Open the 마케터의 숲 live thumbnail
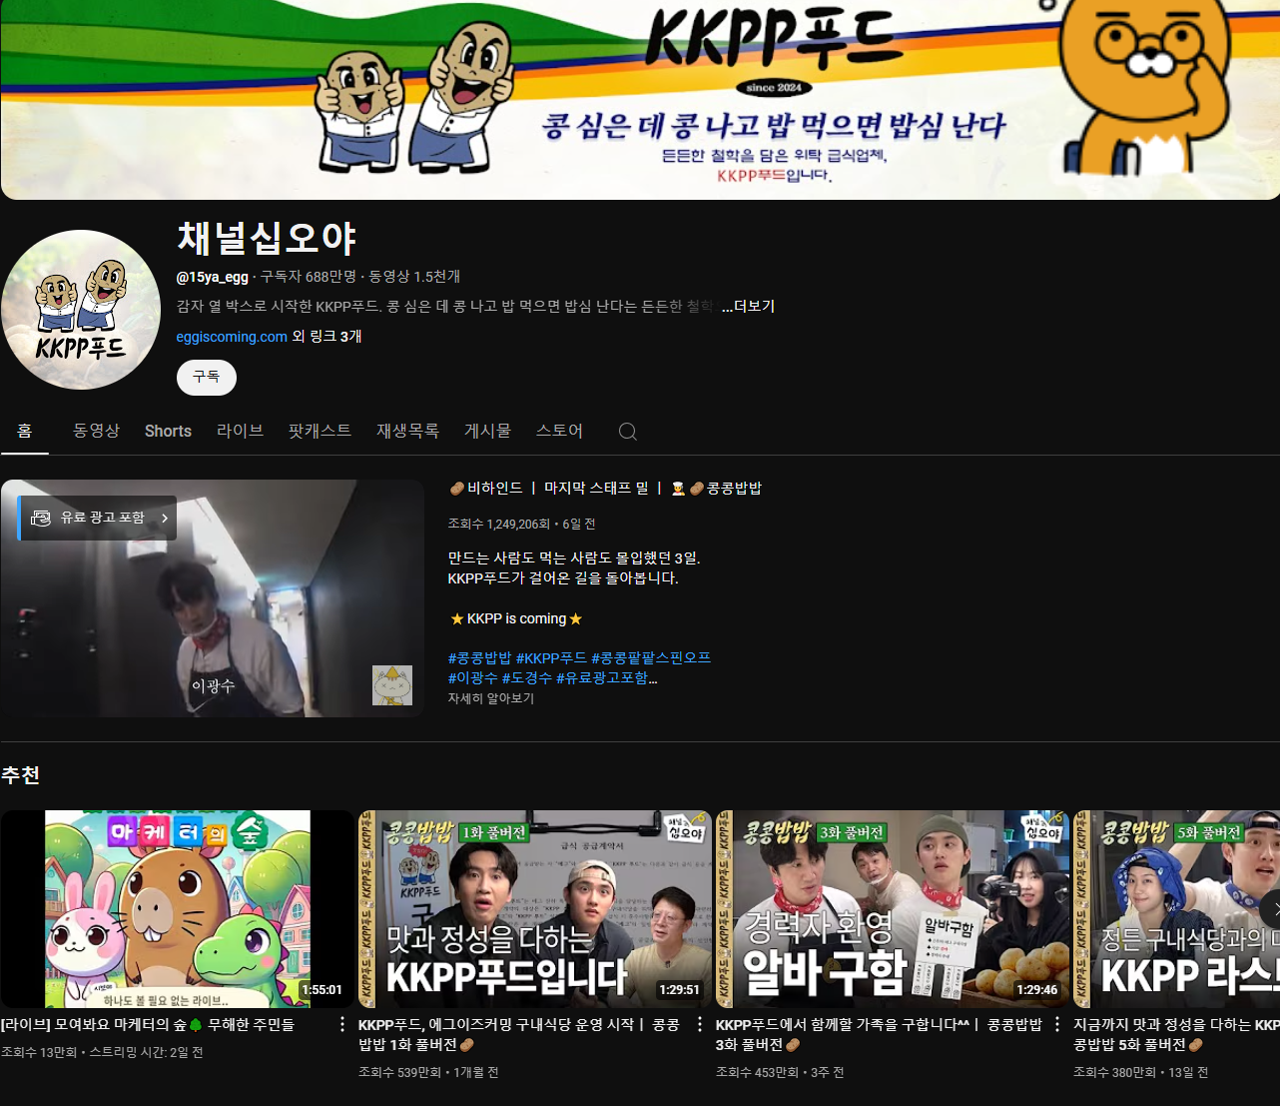The width and height of the screenshot is (1280, 1106). 178,909
